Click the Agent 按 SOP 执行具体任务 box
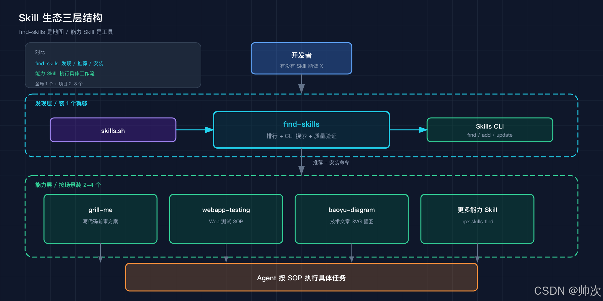This screenshot has width=603, height=301. click(x=301, y=277)
